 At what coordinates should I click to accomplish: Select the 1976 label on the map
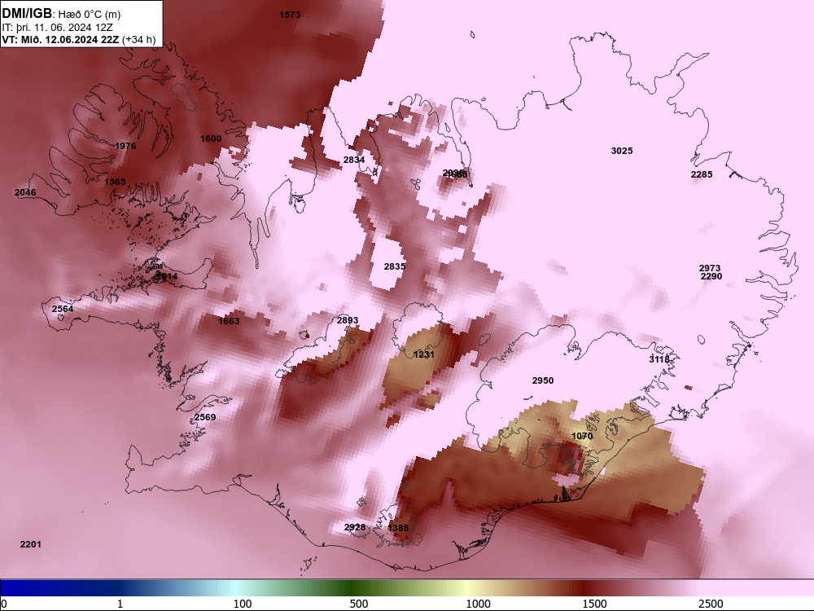click(x=125, y=146)
